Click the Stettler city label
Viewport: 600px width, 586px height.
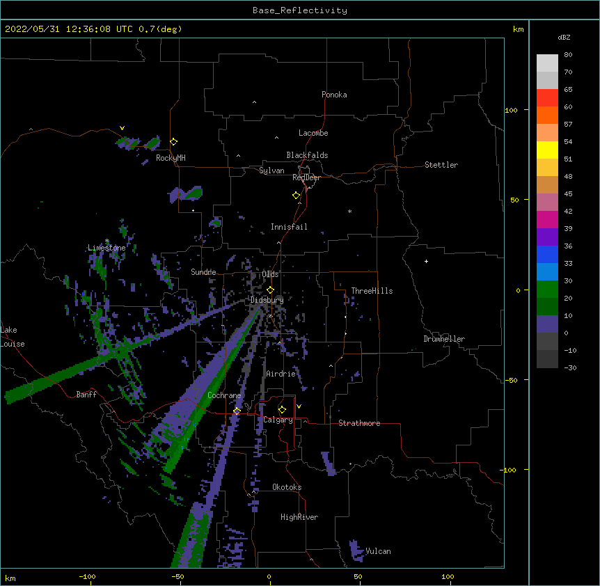point(441,165)
